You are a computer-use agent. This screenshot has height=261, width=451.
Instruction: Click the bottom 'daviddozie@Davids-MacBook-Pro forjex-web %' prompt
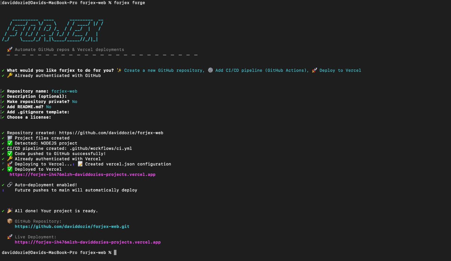coord(56,252)
